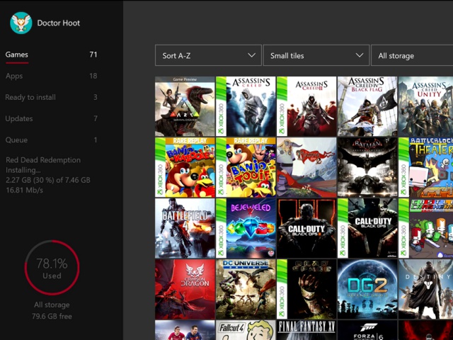
Task: Select the Banjo-Kazooie Rare Replay tile
Action: 185,167
